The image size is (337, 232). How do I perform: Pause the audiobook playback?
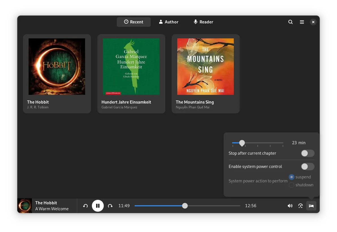(98, 206)
